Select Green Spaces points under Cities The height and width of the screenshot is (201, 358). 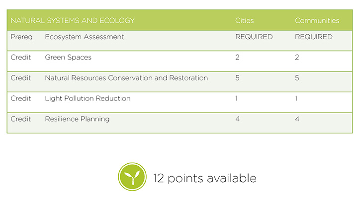237,58
